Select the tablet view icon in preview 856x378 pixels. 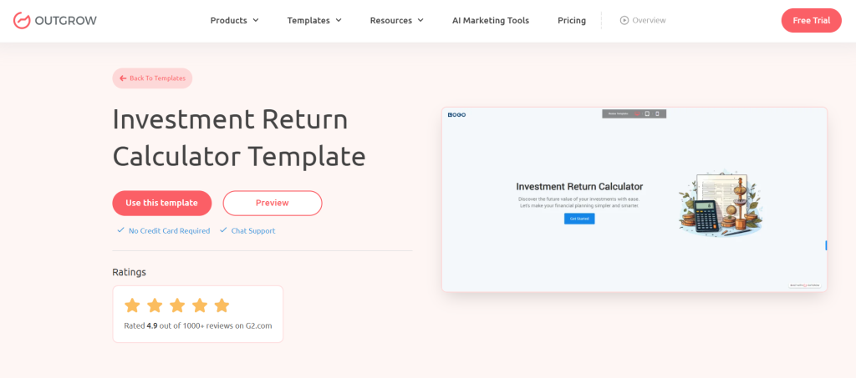647,113
